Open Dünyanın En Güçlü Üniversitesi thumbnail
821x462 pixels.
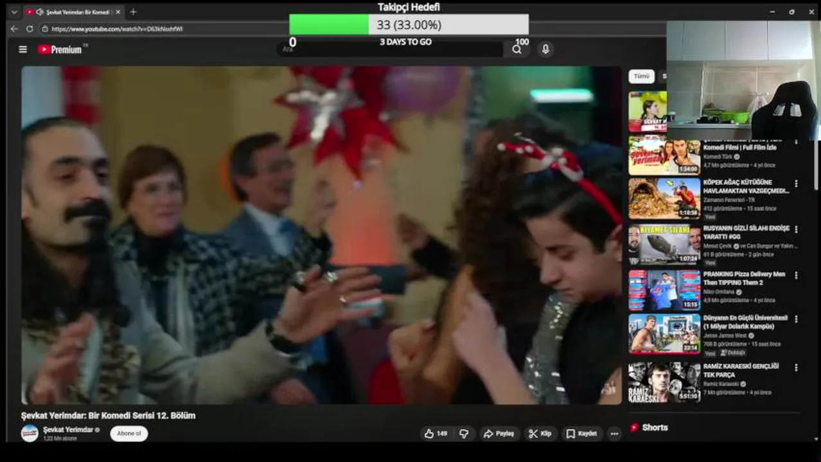coord(664,334)
